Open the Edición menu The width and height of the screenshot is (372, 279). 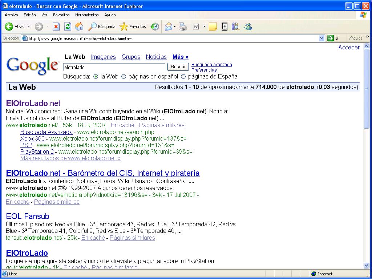(30, 15)
